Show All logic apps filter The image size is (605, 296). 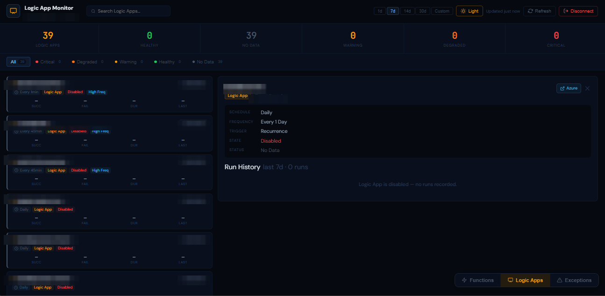[x=18, y=62]
